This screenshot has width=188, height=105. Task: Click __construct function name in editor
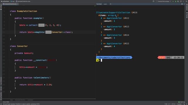click(40, 60)
